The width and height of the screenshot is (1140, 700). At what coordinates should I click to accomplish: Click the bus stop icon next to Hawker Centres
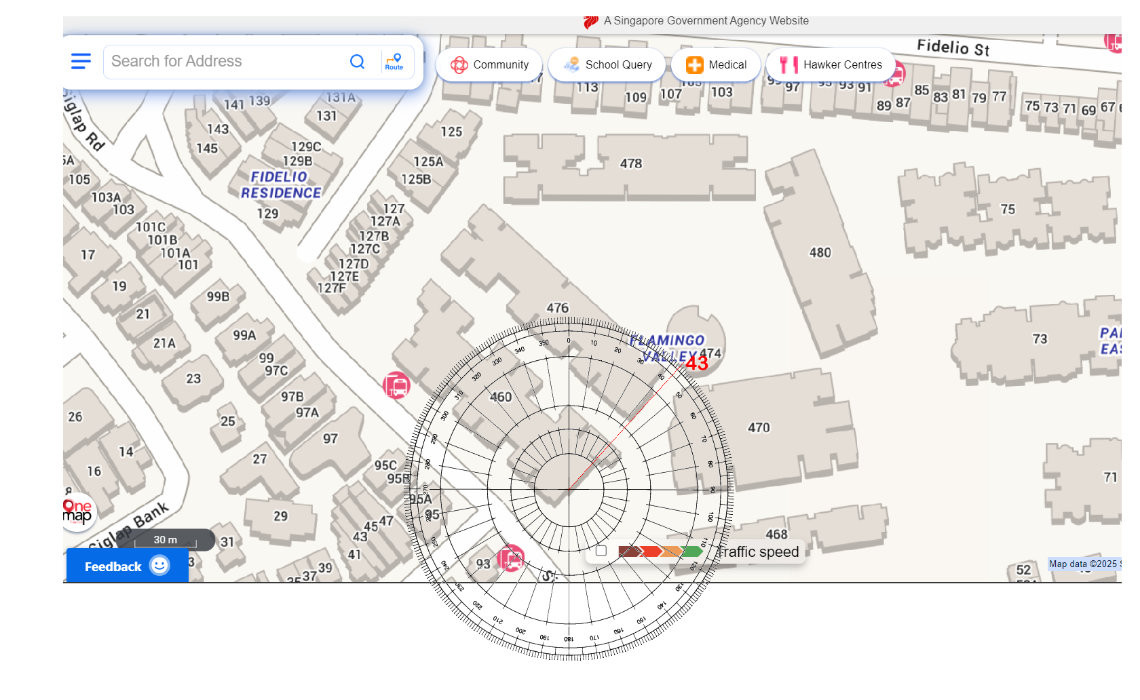point(894,74)
